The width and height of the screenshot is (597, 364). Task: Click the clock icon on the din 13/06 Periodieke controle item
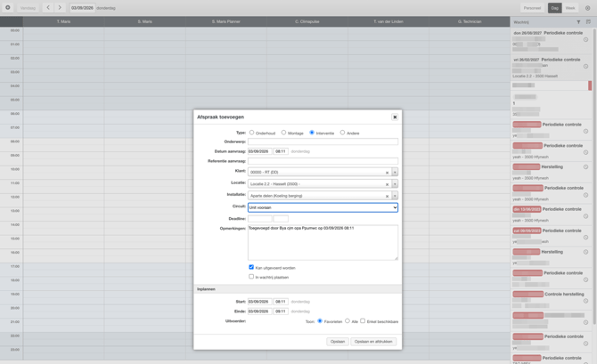586,216
